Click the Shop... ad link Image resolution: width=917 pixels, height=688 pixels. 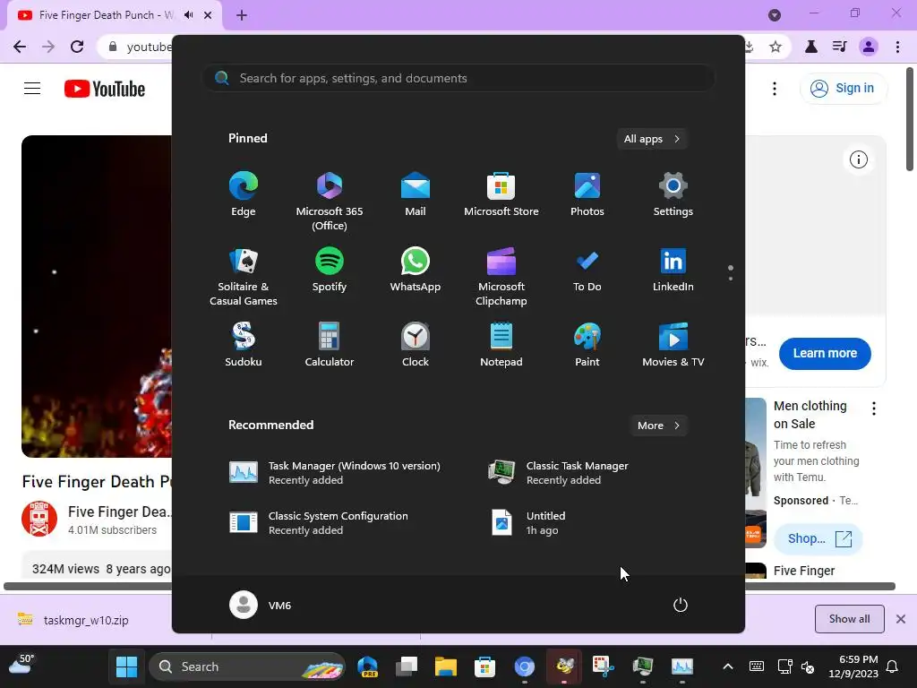(818, 538)
